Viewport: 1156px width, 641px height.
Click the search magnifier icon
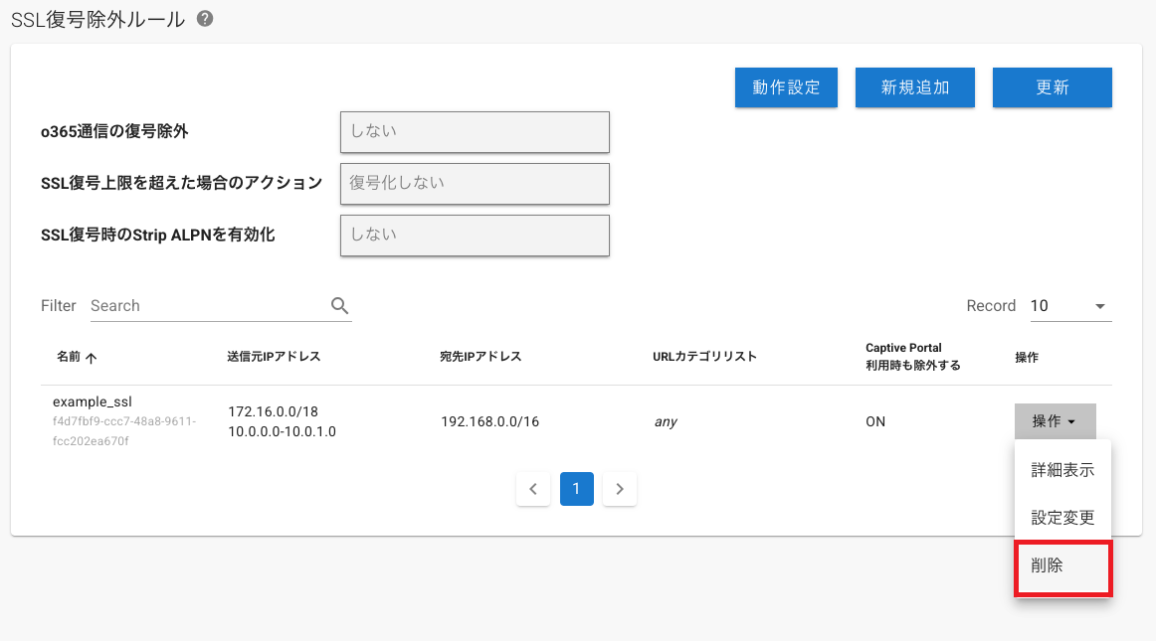339,305
